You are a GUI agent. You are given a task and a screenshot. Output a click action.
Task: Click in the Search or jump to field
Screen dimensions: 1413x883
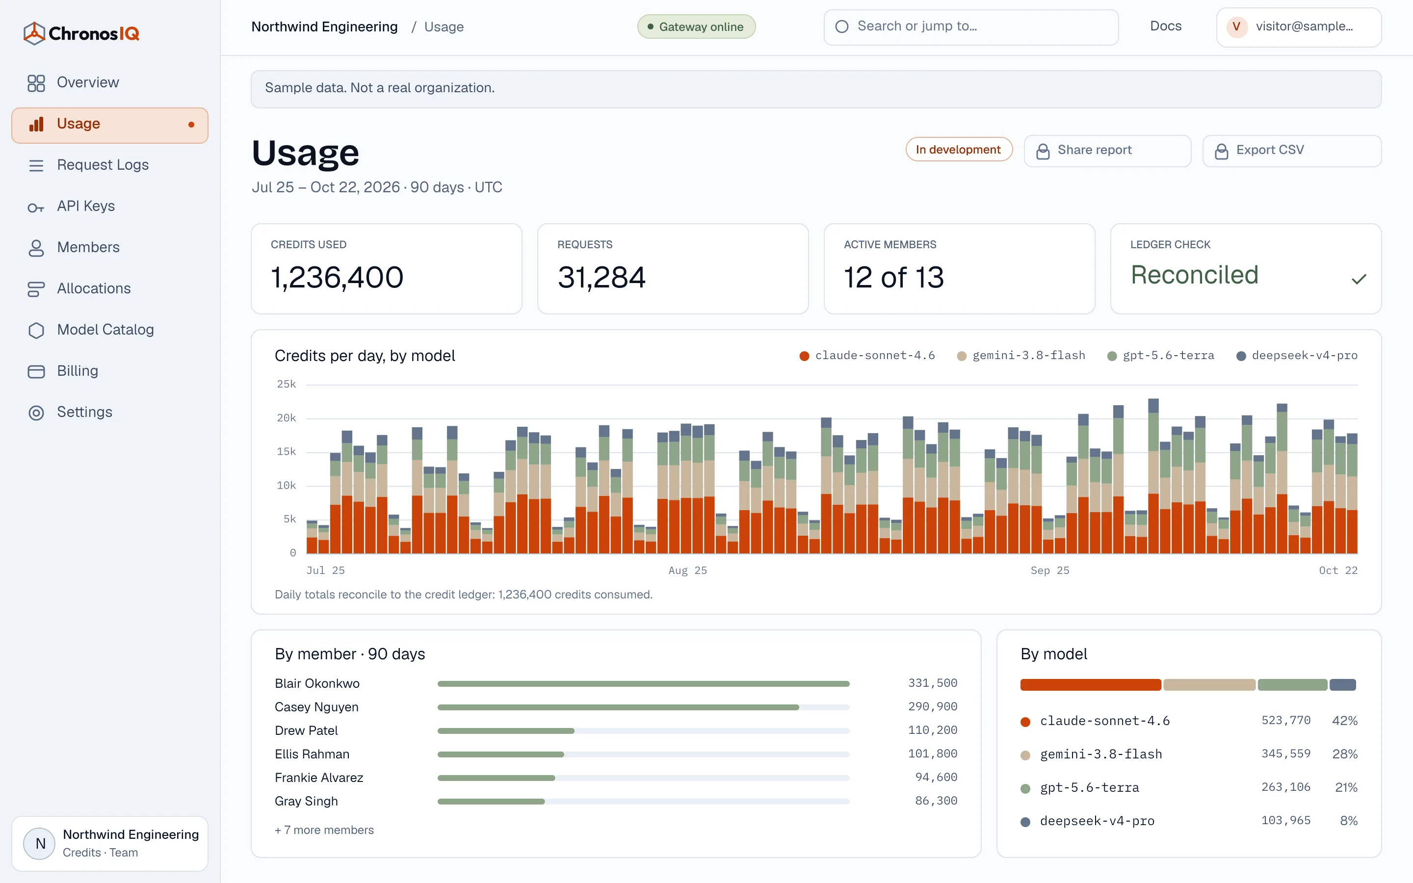coord(971,27)
